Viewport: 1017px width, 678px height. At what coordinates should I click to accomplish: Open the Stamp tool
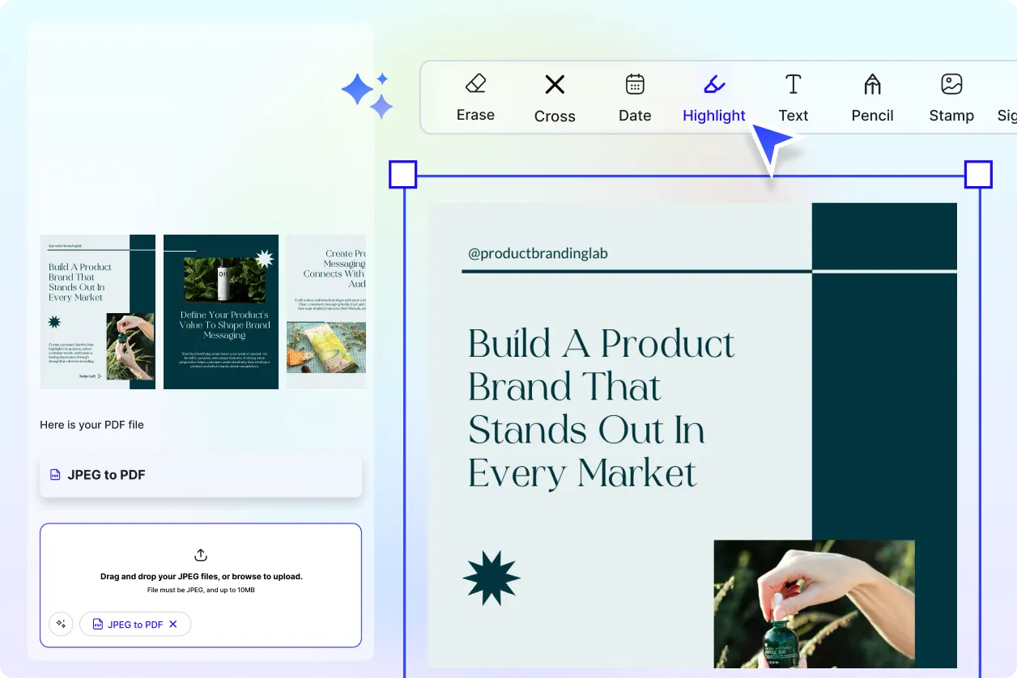[951, 96]
